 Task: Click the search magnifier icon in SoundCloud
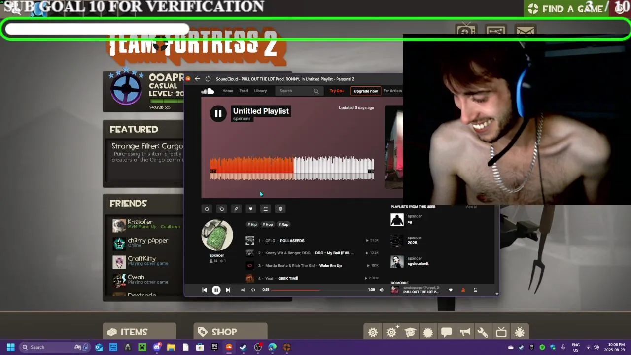pos(316,91)
